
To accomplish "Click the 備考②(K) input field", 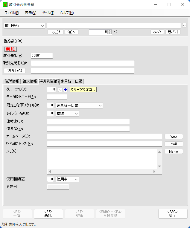I will point(88,129).
